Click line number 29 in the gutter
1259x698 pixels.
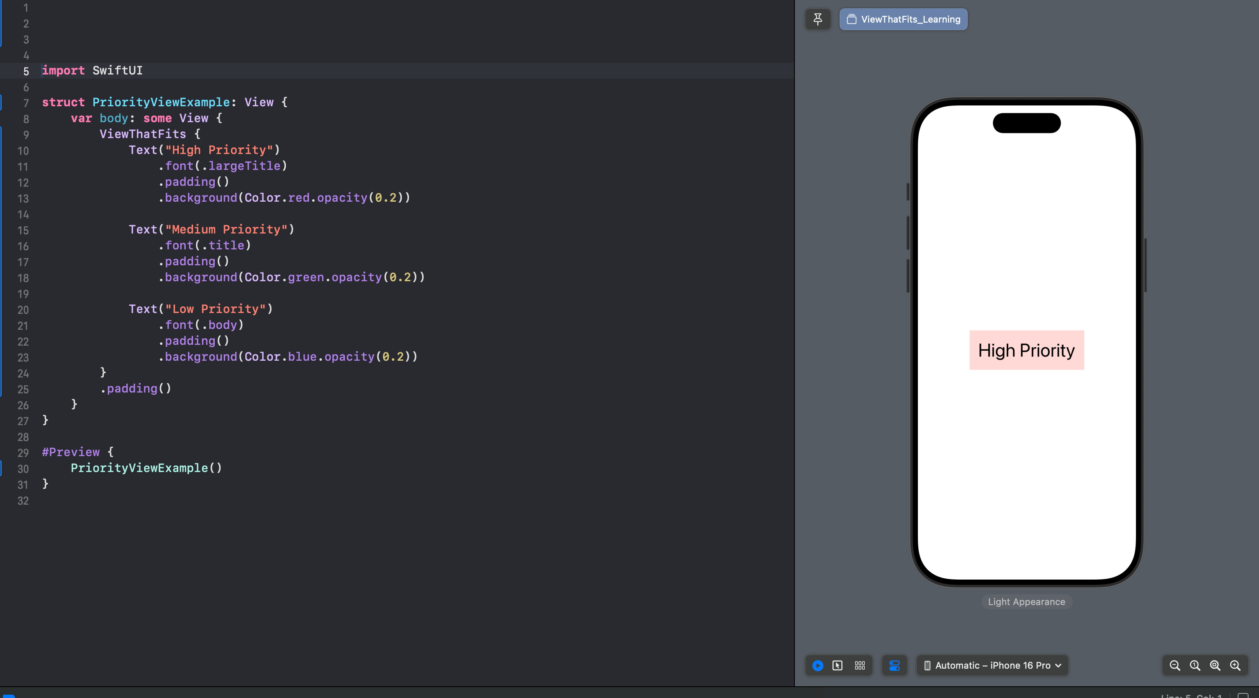pyautogui.click(x=23, y=453)
